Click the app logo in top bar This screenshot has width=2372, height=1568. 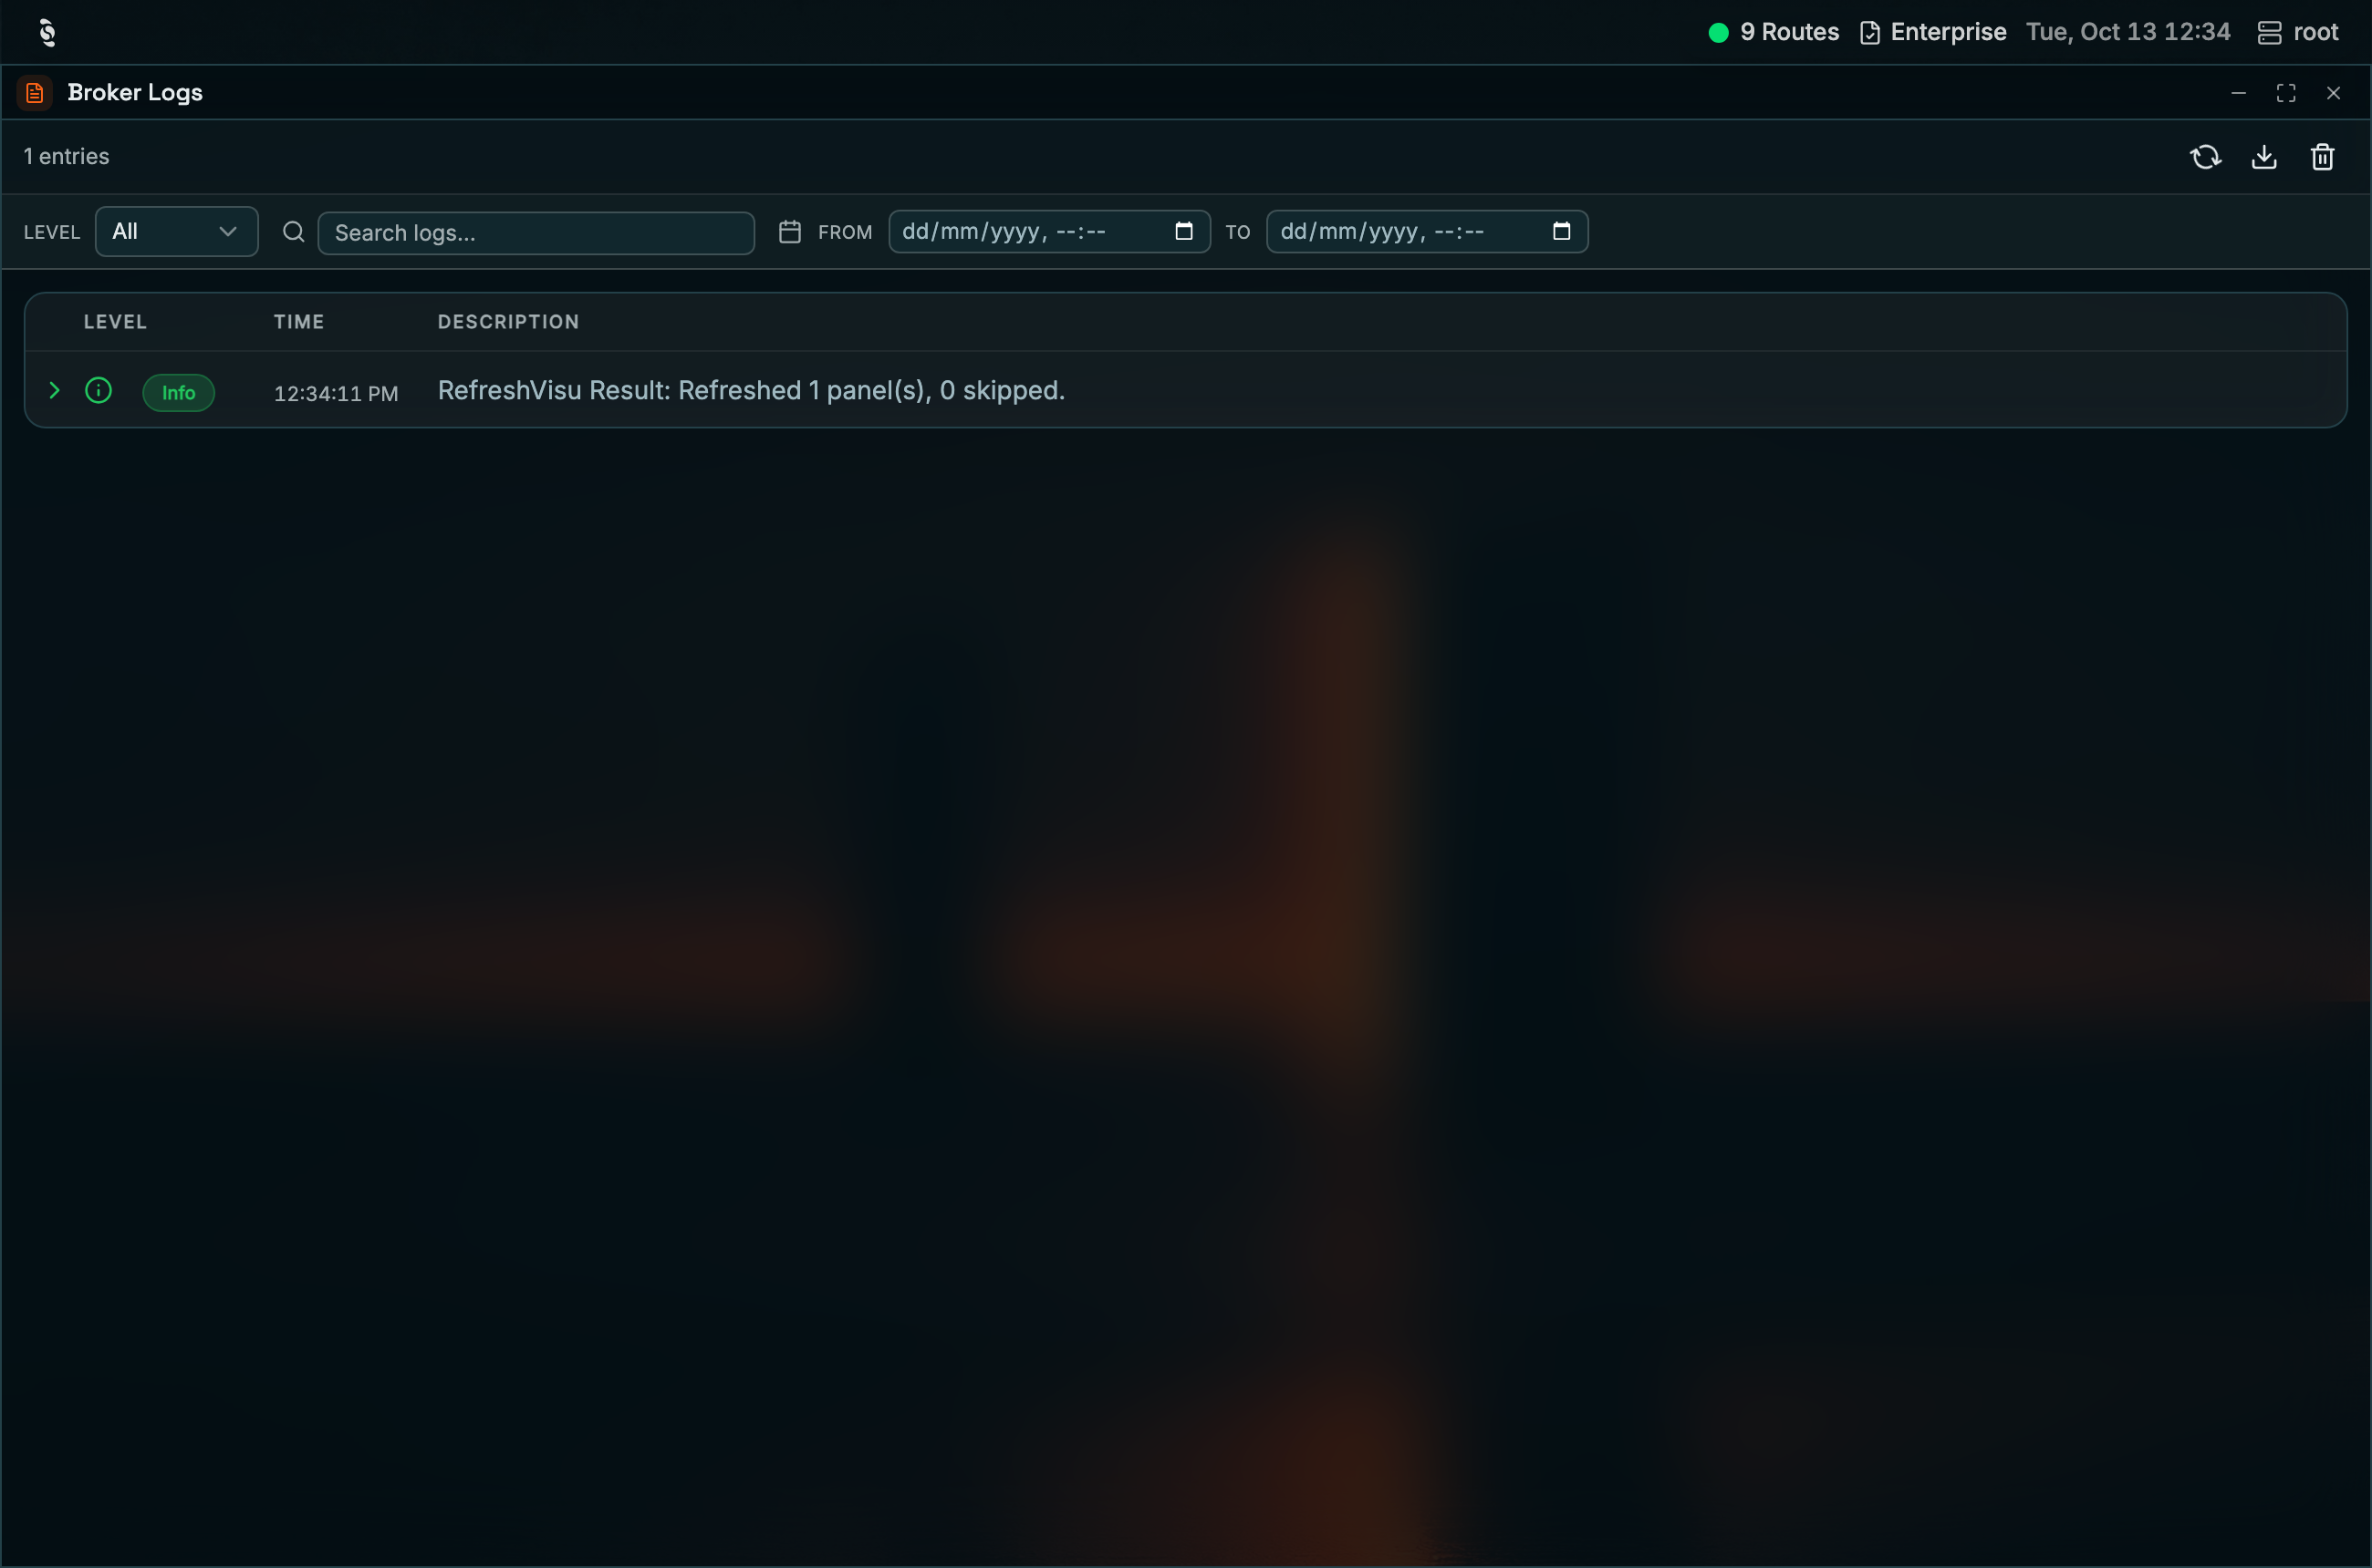coord(47,33)
